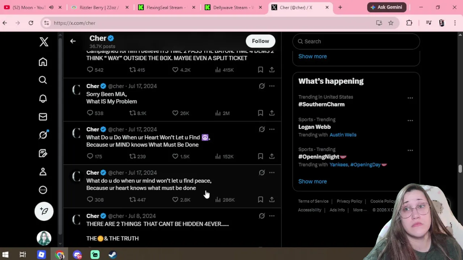Bookmark this page with star icon
The image size is (463, 260).
[x=391, y=23]
